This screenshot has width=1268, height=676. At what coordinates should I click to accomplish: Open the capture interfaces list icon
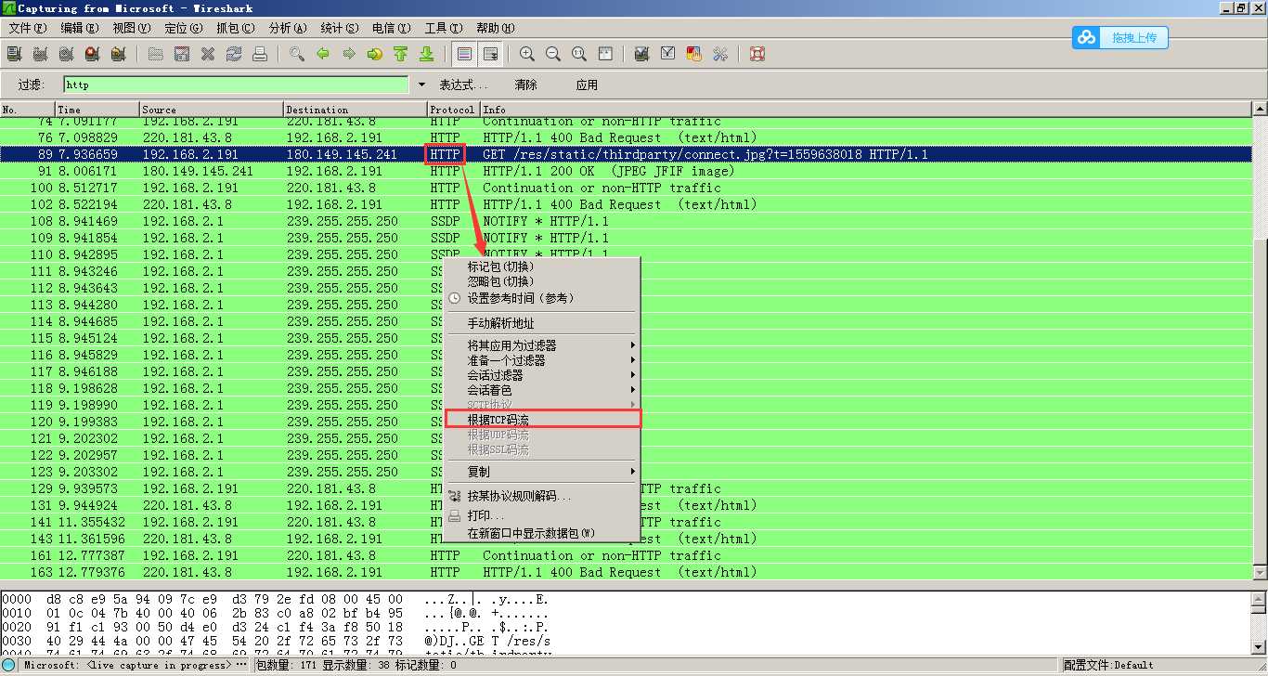(14, 54)
